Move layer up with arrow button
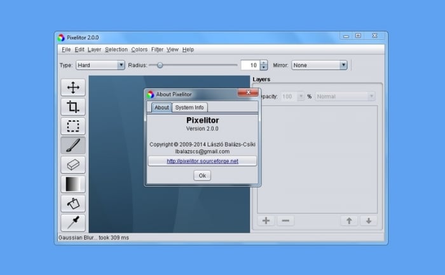Image resolution: width=445 pixels, height=275 pixels. (348, 221)
